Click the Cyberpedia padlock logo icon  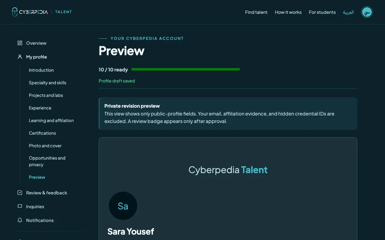pyautogui.click(x=15, y=12)
